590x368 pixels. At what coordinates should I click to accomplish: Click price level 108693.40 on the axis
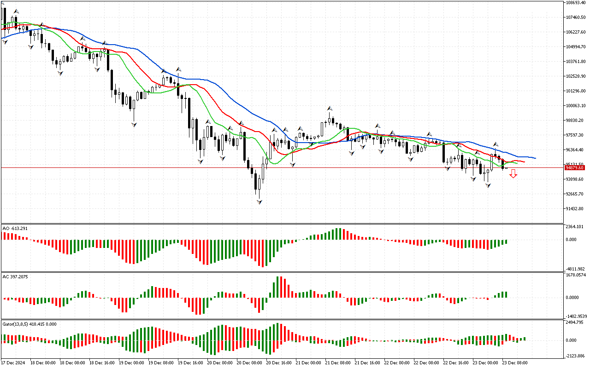(x=576, y=3)
